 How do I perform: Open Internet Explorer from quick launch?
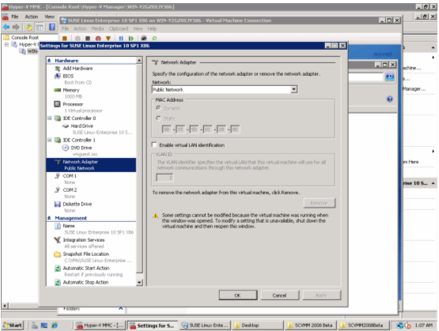[x=55, y=325]
